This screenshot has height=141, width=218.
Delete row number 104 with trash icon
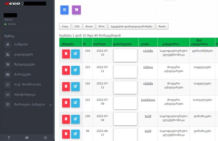66,54
